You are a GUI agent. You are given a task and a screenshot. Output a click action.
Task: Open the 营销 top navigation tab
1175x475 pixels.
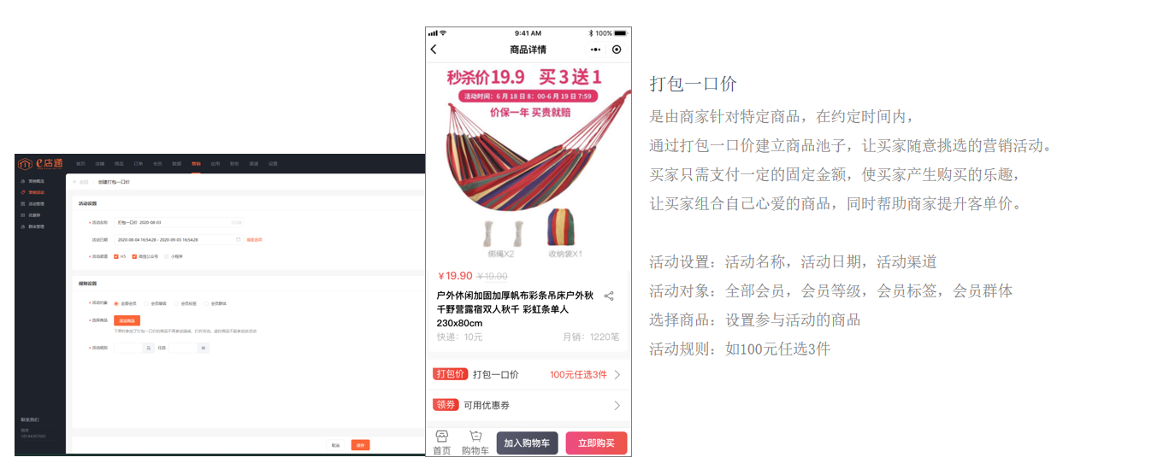[196, 163]
